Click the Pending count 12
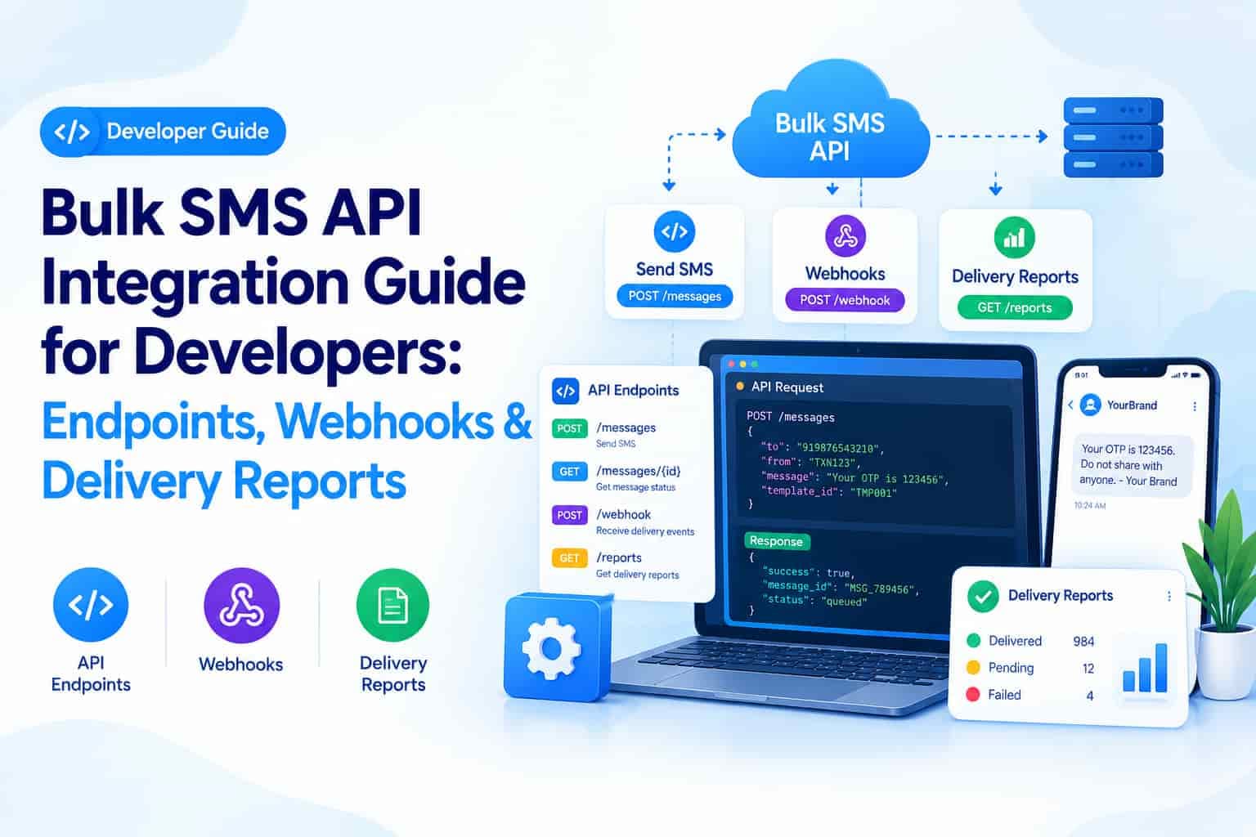Image resolution: width=1256 pixels, height=837 pixels. [1088, 669]
